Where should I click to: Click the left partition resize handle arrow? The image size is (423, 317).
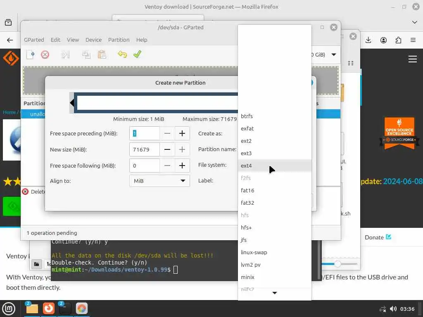(x=72, y=103)
